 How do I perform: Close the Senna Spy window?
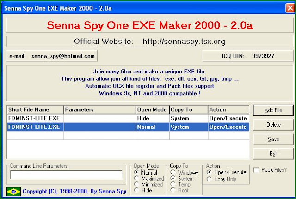290,8
